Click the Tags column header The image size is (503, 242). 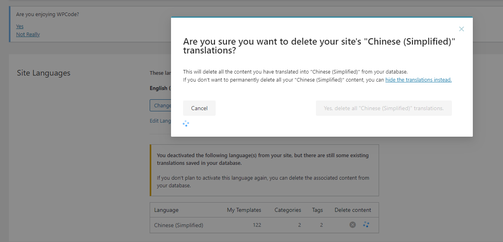pyautogui.click(x=317, y=210)
